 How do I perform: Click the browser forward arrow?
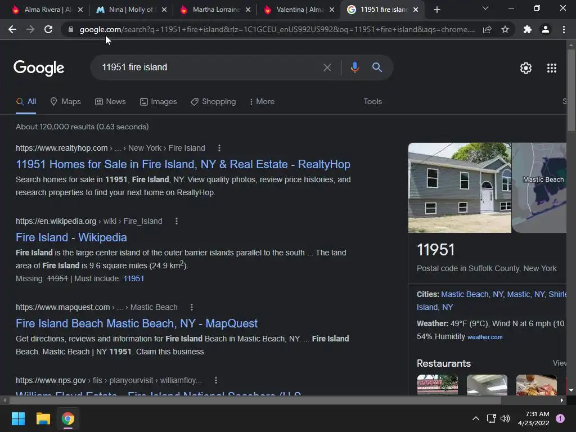[30, 29]
